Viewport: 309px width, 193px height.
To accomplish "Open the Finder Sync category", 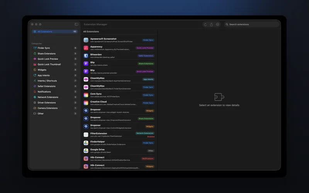I will [54, 48].
